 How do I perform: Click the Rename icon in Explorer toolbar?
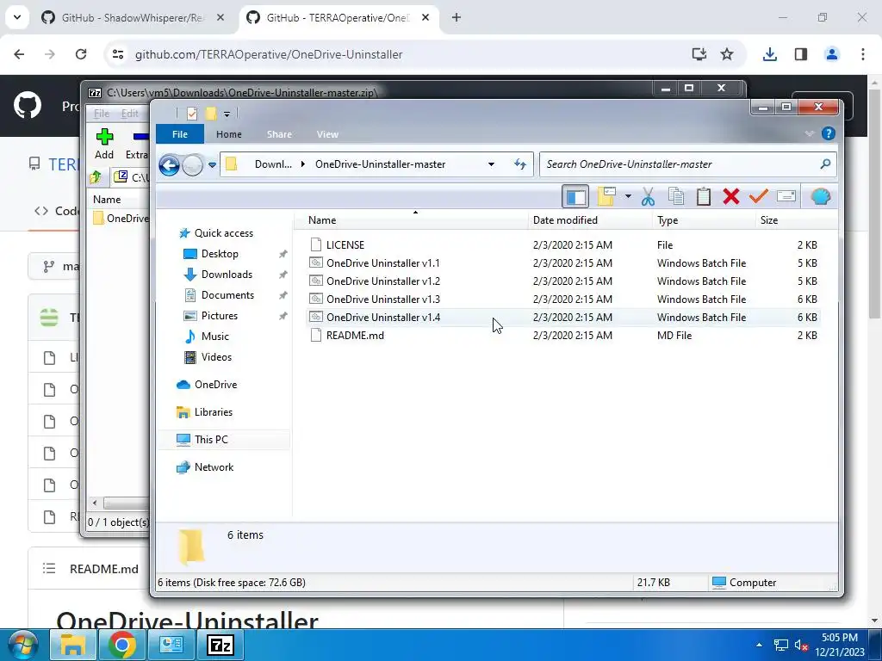click(786, 196)
